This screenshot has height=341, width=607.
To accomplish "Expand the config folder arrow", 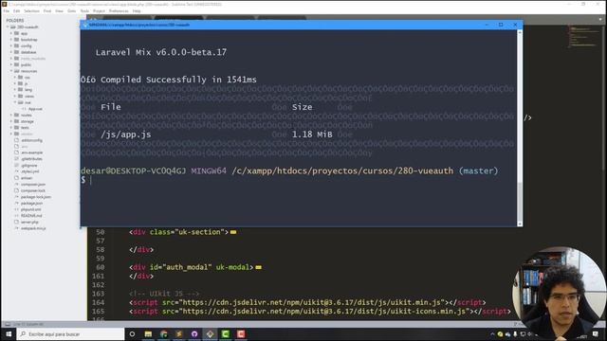I will click(11, 45).
